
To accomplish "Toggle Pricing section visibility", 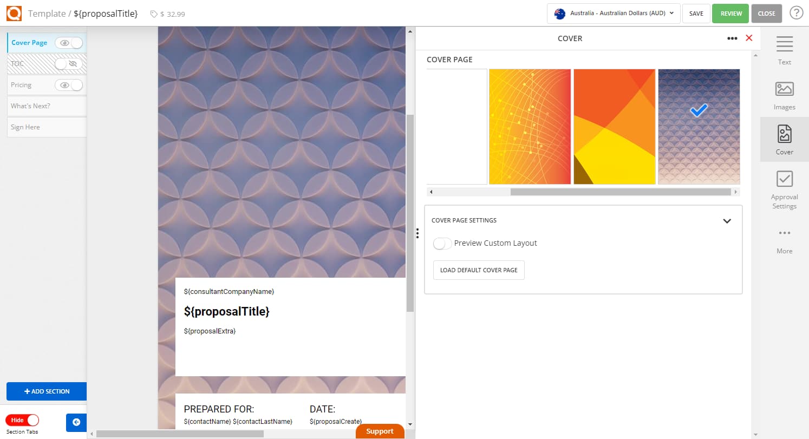I will [x=69, y=85].
